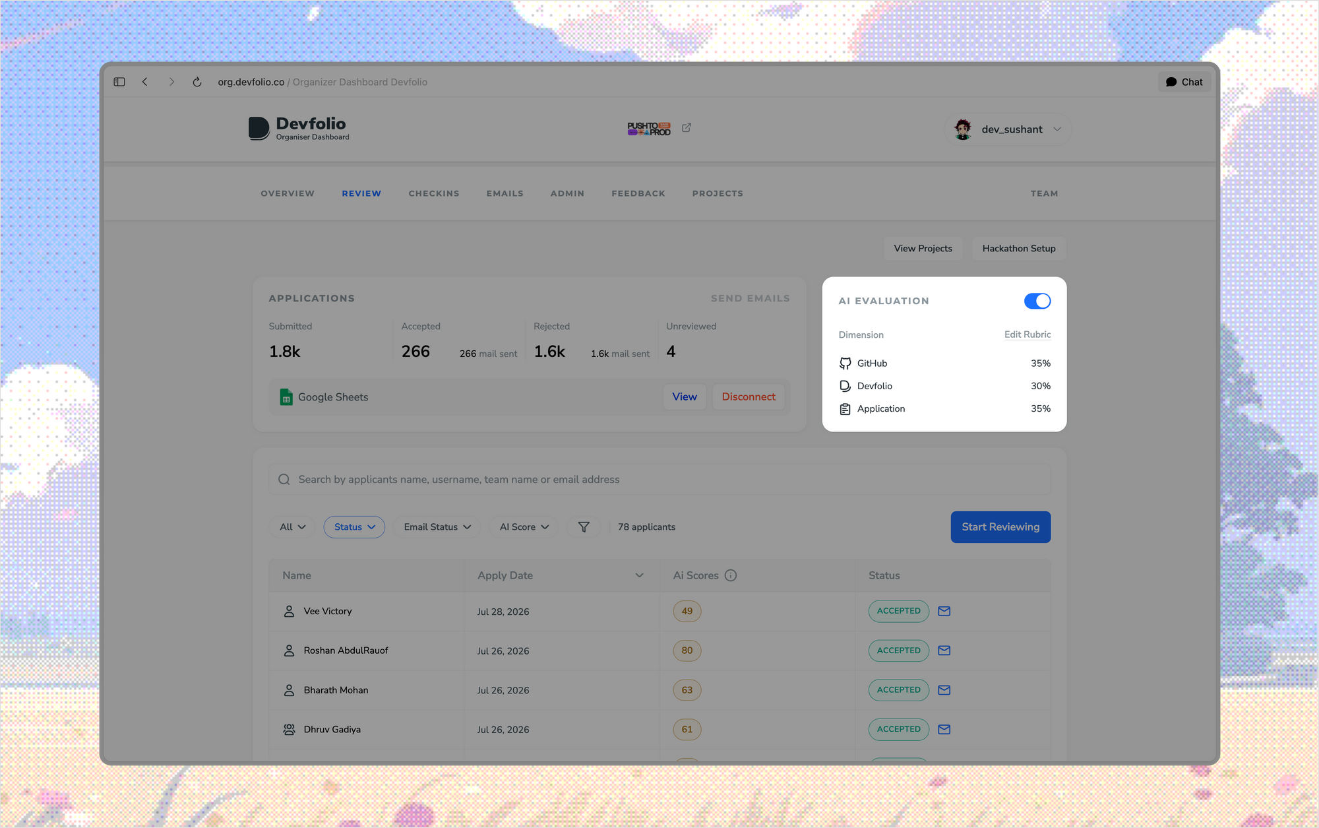
Task: Click the dev_sushant profile avatar
Action: pos(963,129)
